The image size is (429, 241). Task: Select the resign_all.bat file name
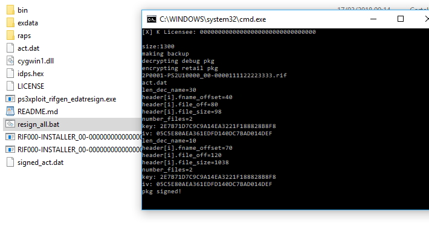click(38, 124)
